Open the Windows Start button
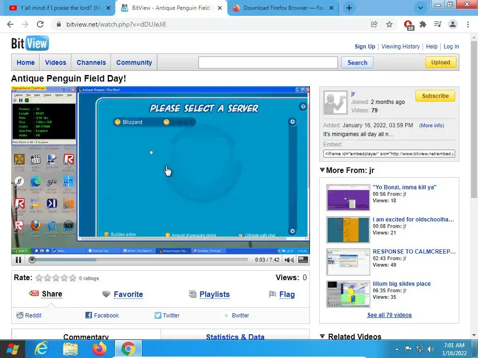478x358 pixels. [12, 349]
